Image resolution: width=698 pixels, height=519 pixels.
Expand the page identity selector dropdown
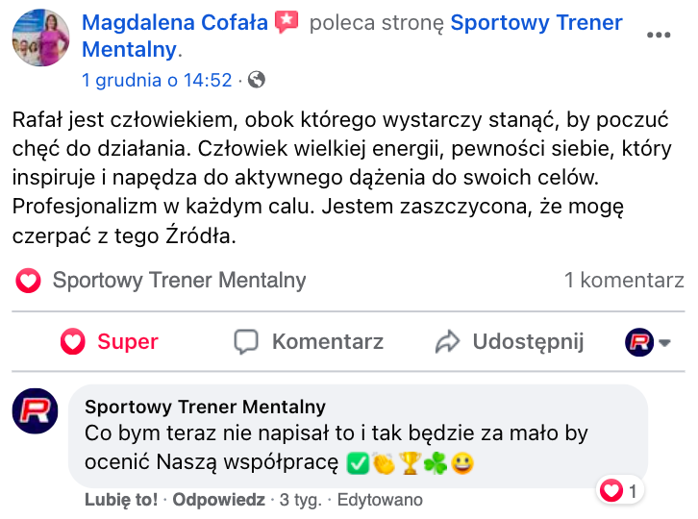coord(664,343)
